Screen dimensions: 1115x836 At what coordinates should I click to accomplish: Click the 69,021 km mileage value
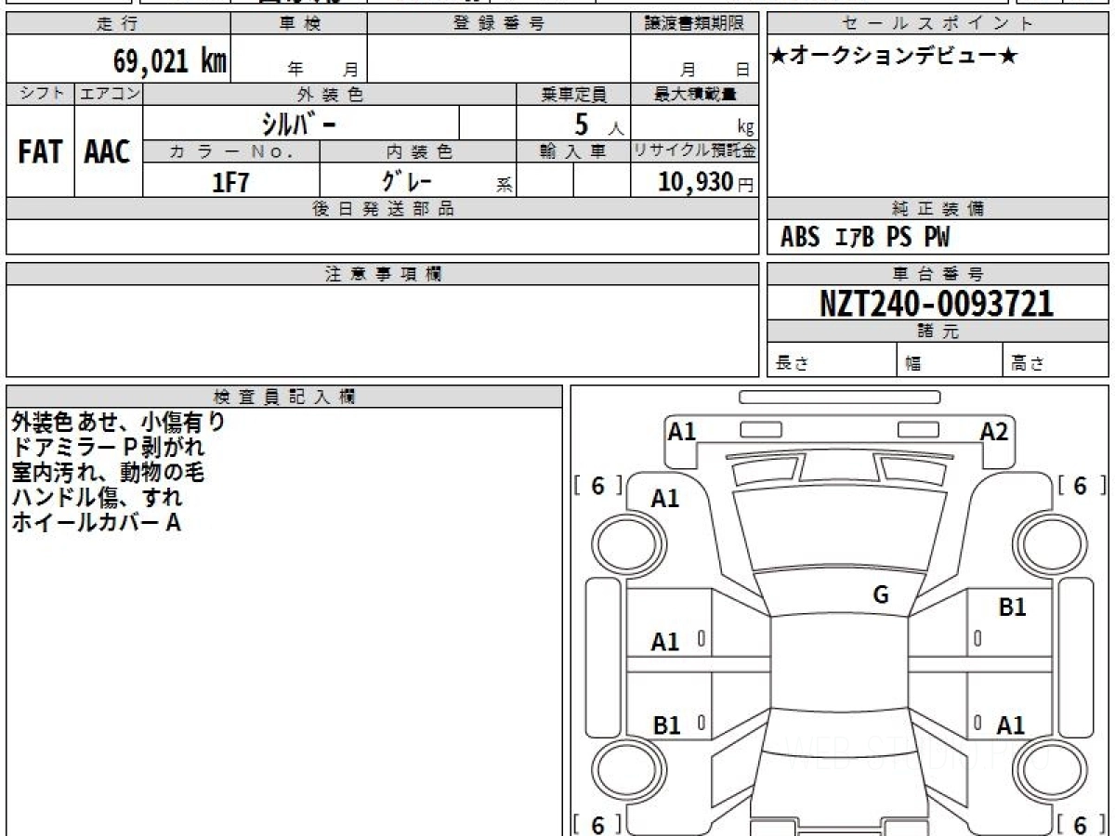170,61
